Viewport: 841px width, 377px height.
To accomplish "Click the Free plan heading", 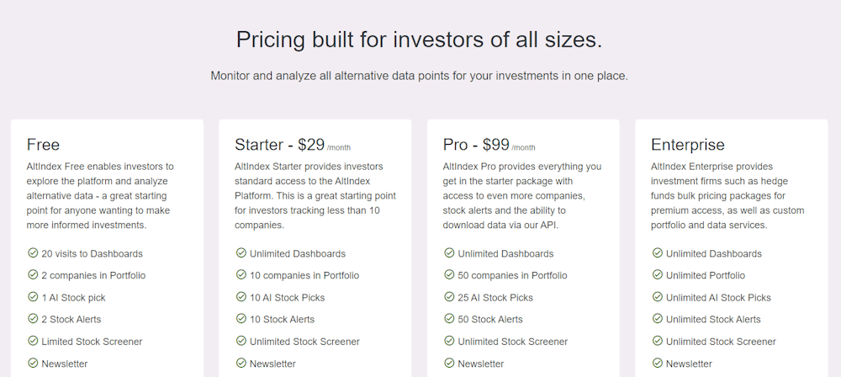I will point(43,145).
